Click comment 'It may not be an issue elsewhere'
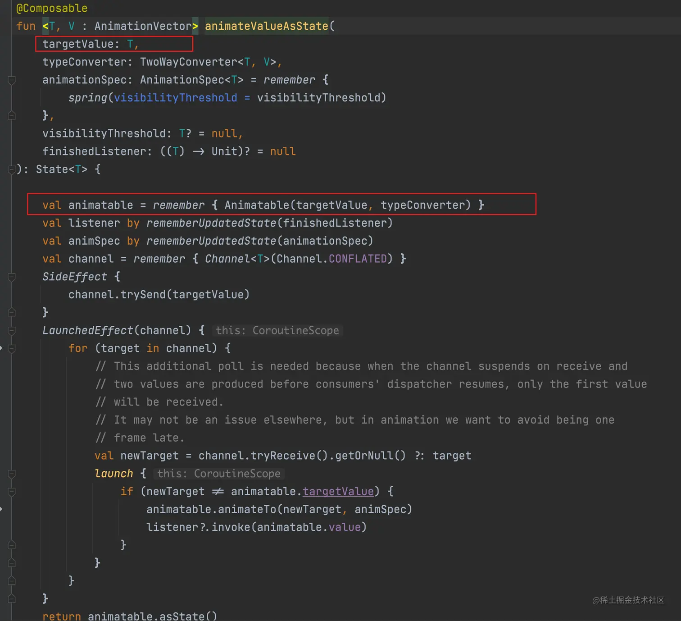 click(354, 420)
